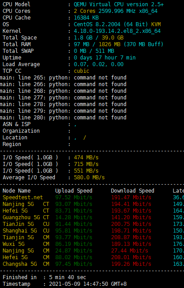
Task: Click the QEMU Virtual CPU model text
Action: click(x=119, y=4)
